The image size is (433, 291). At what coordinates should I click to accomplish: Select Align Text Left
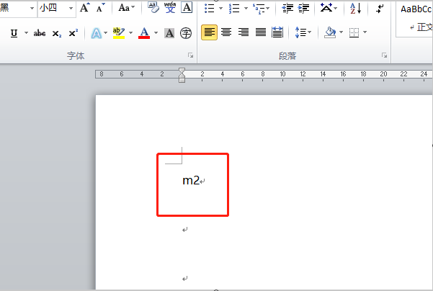click(210, 32)
